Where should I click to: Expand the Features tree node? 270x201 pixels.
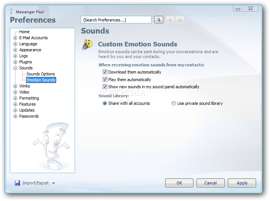(x=15, y=104)
